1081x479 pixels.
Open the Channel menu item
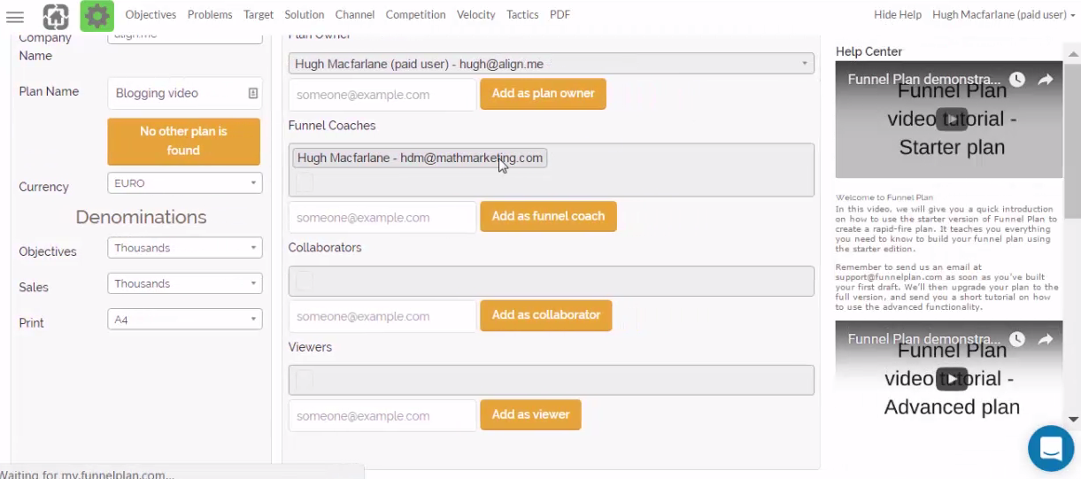(355, 15)
